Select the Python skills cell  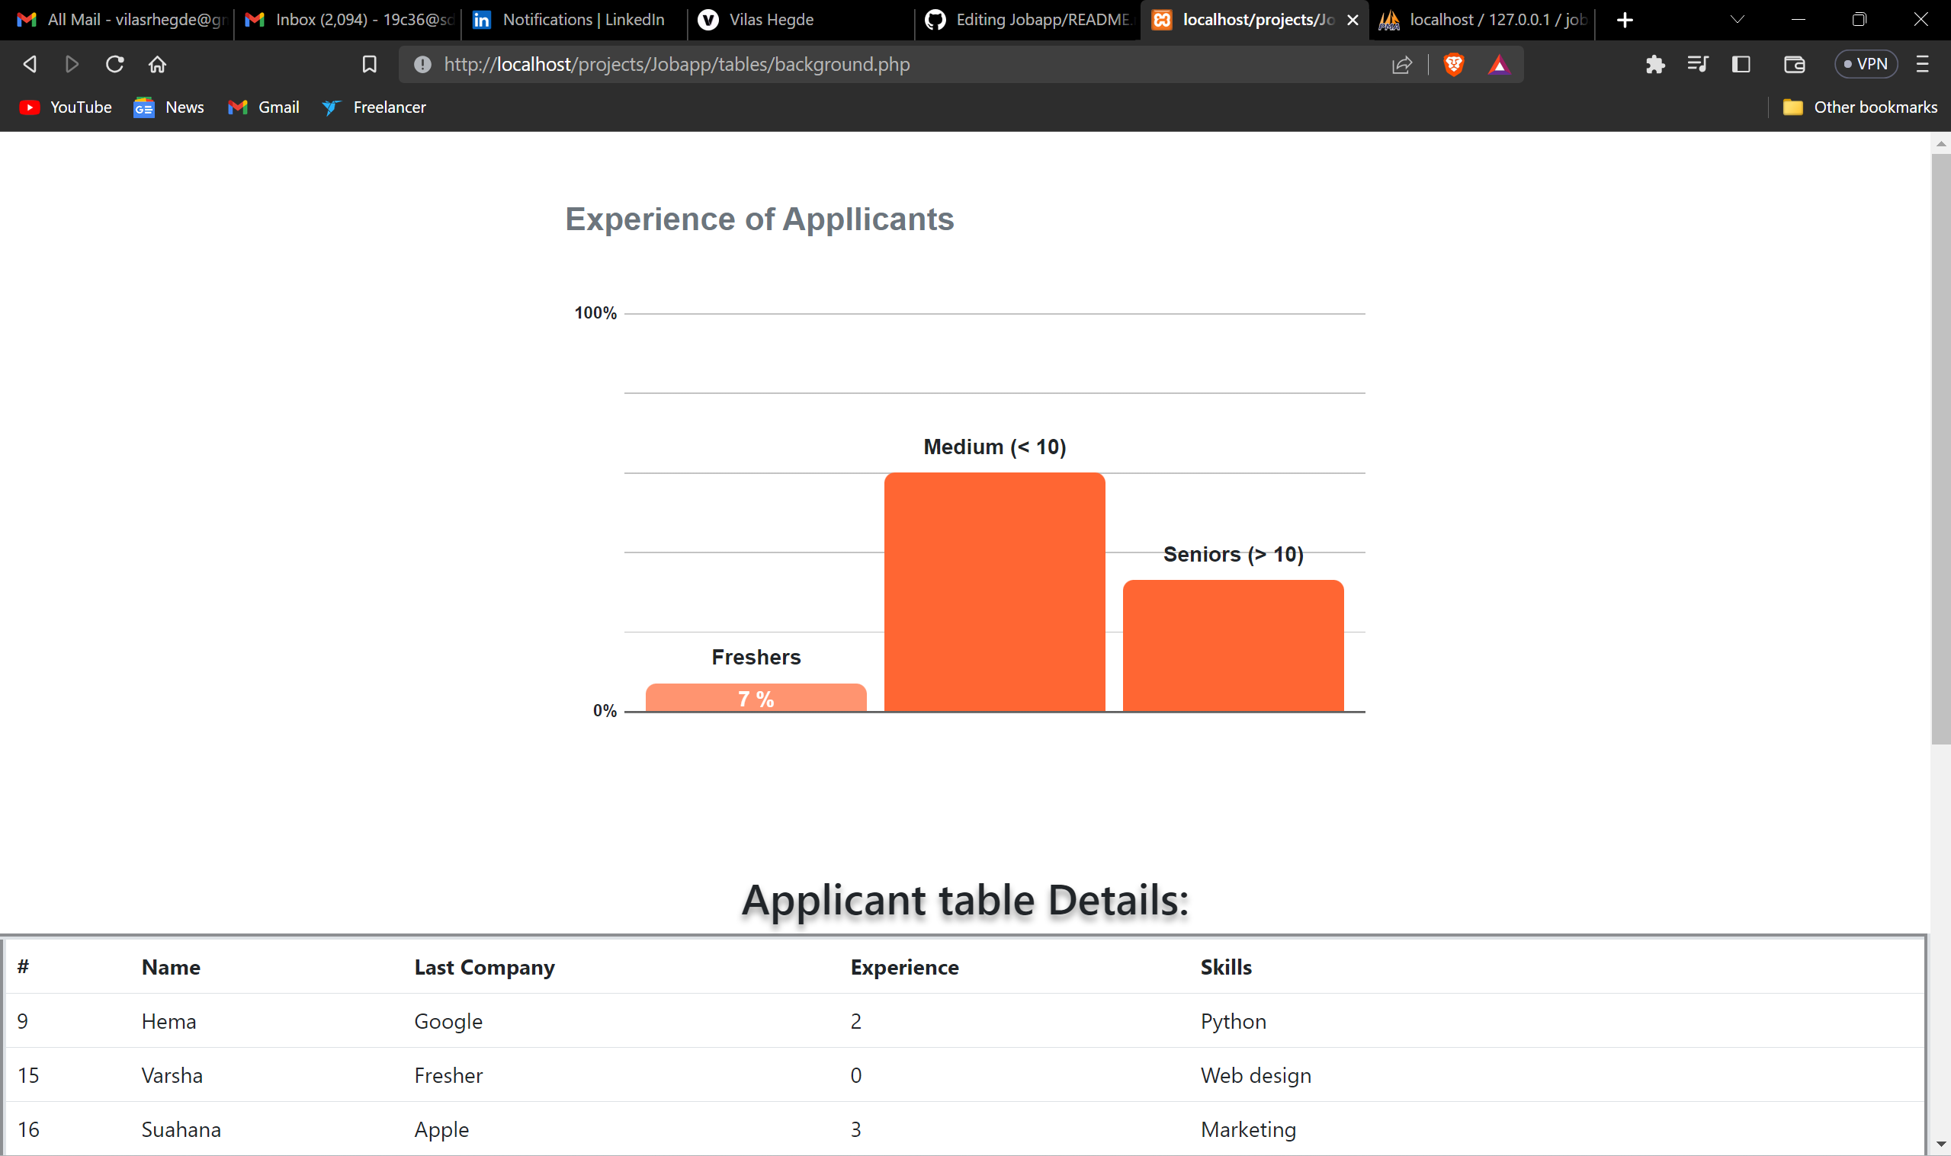(1234, 1021)
